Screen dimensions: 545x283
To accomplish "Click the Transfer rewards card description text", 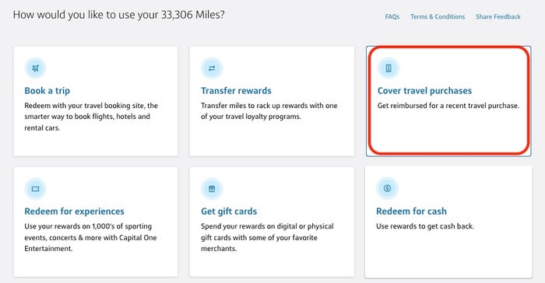I will click(269, 110).
